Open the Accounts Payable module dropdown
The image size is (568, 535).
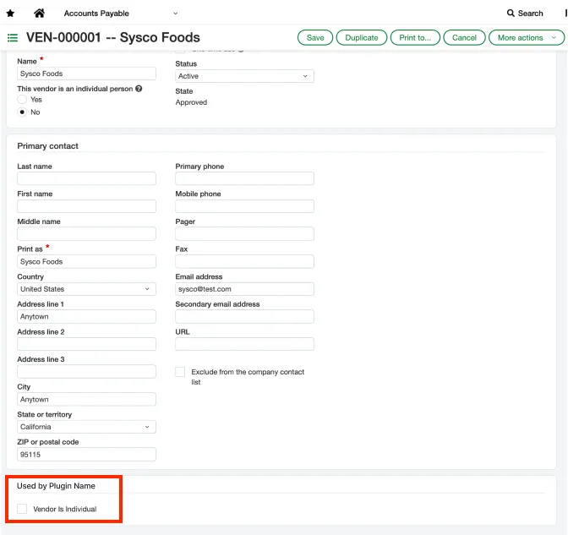(121, 14)
